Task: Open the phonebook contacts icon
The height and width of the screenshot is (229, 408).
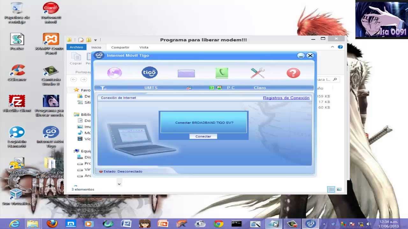Action: pos(222,73)
